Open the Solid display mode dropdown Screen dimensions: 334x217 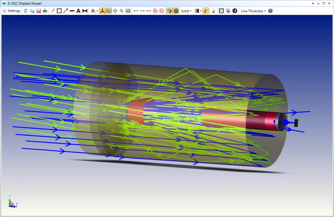tap(186, 11)
